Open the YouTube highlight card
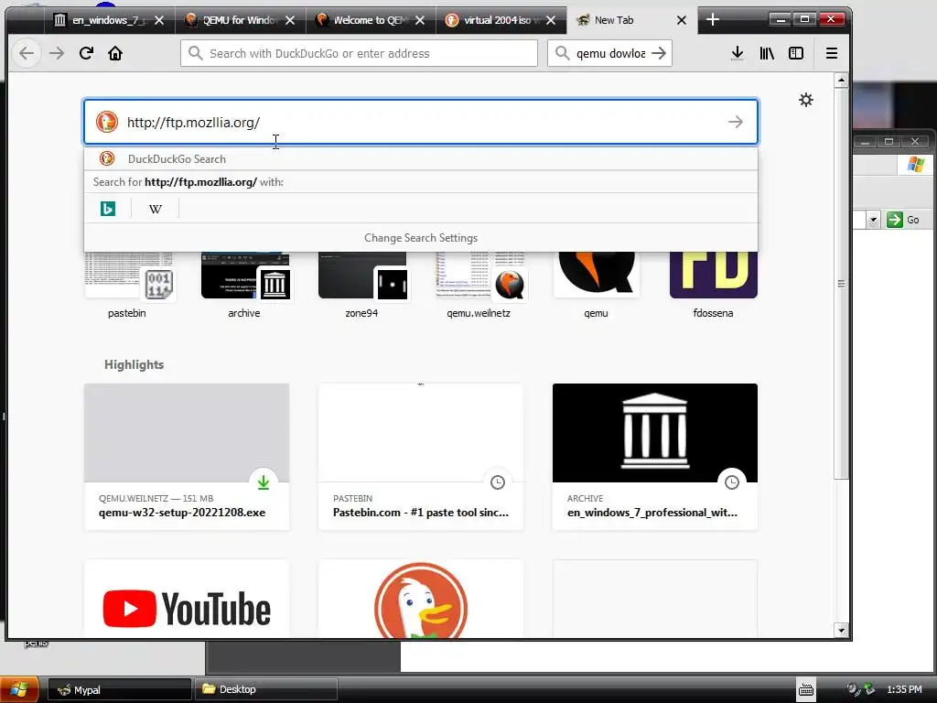 point(187,599)
